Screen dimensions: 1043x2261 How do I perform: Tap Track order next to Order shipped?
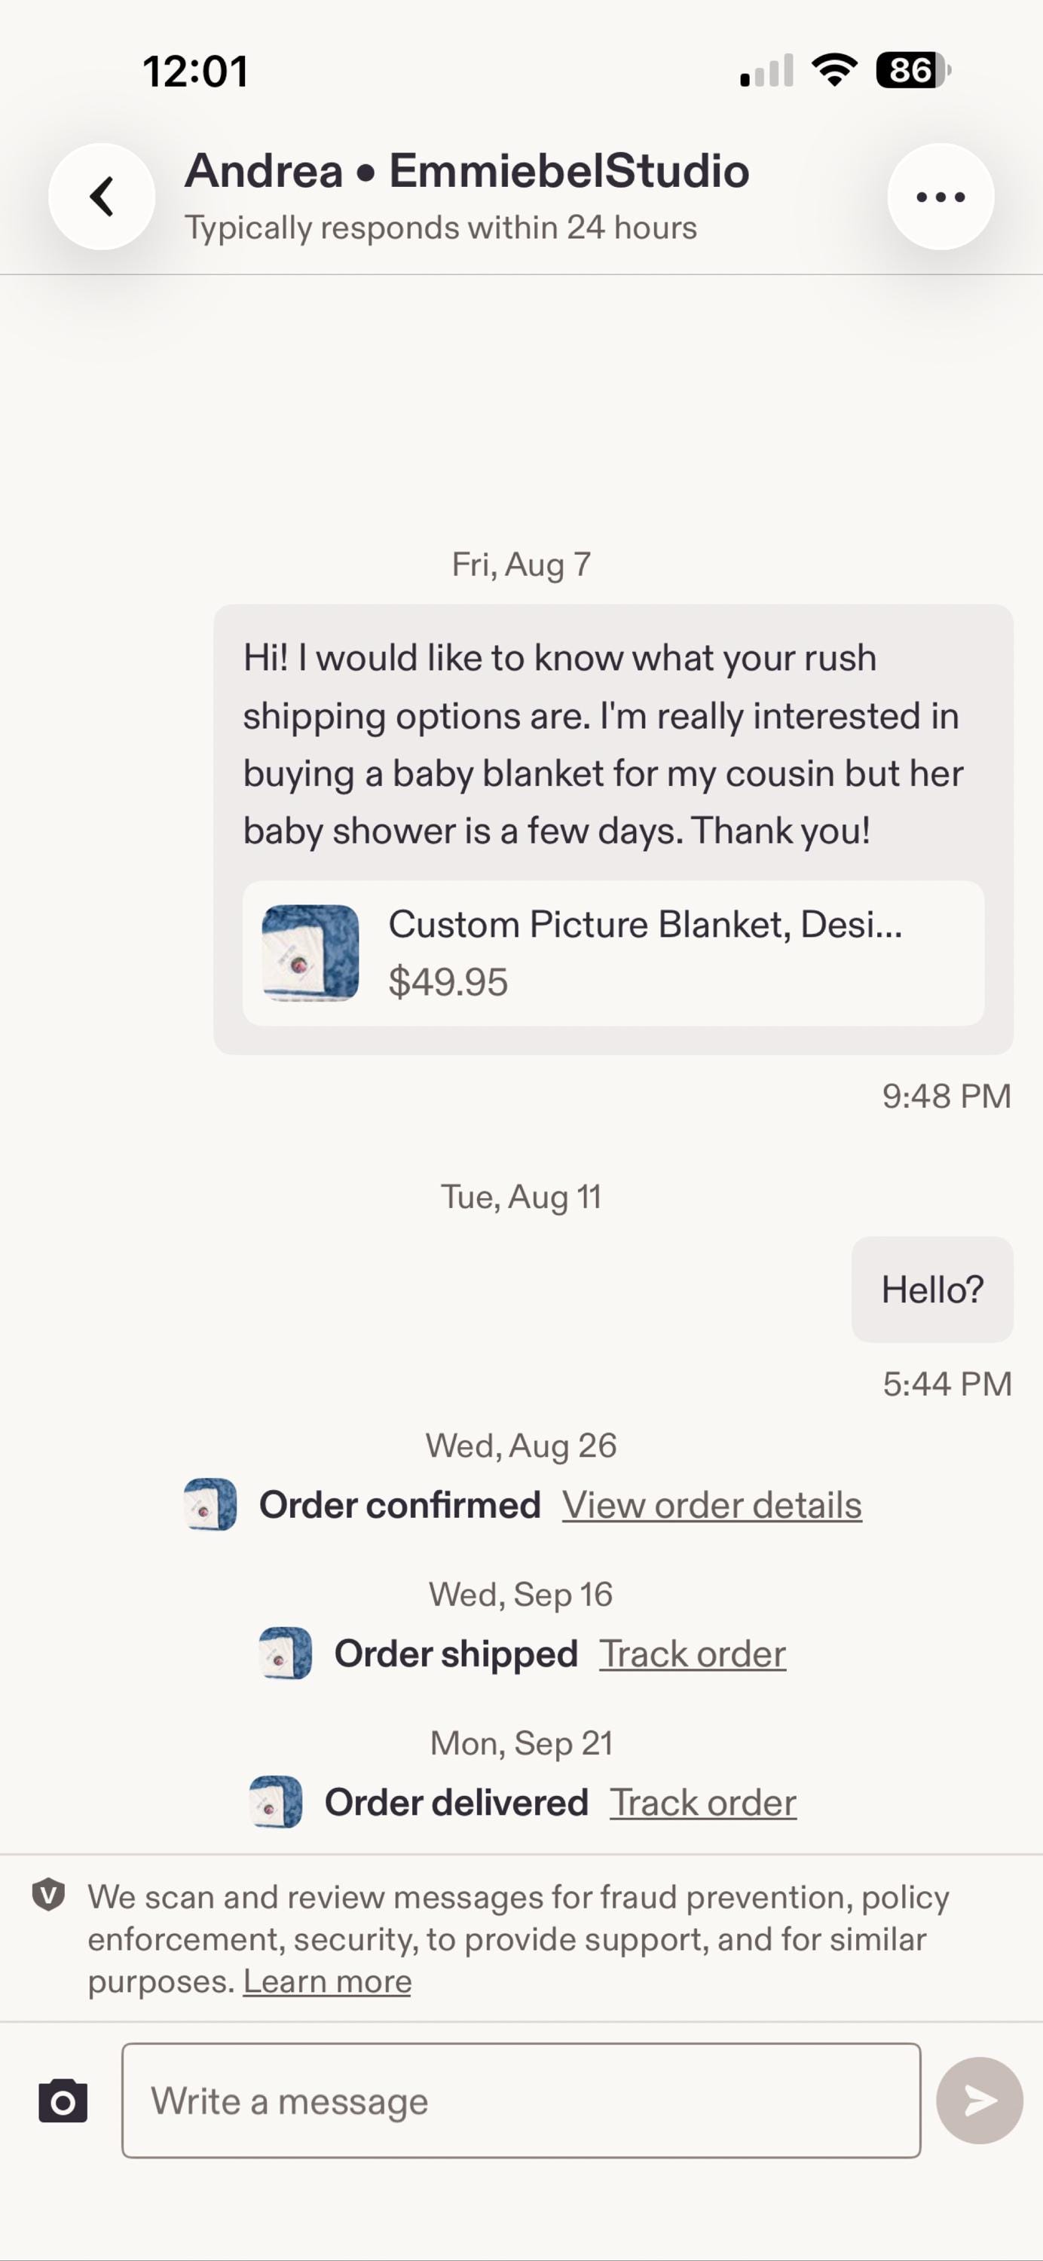click(x=693, y=1654)
